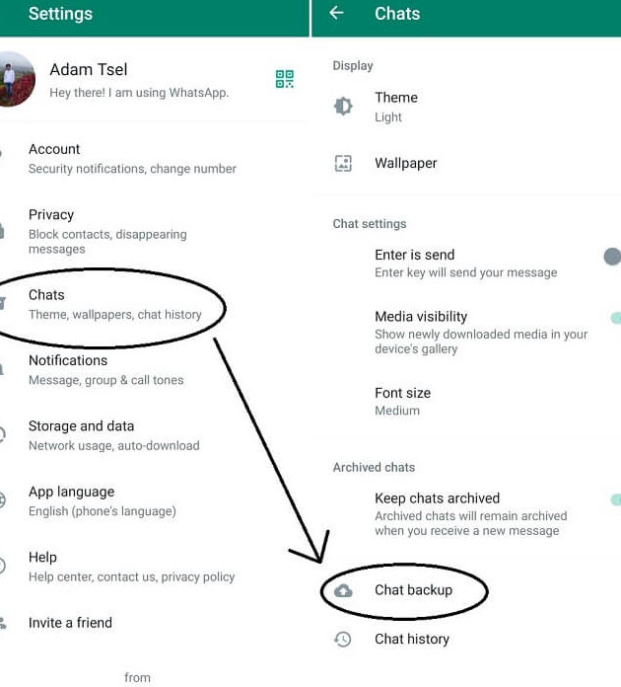Open Notifications settings entry

point(155,370)
